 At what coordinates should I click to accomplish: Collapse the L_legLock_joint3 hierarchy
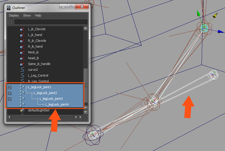tap(10, 99)
